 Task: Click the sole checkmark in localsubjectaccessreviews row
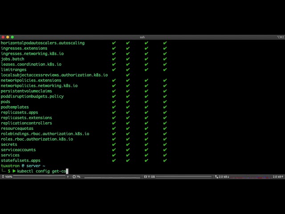[x=128, y=75]
